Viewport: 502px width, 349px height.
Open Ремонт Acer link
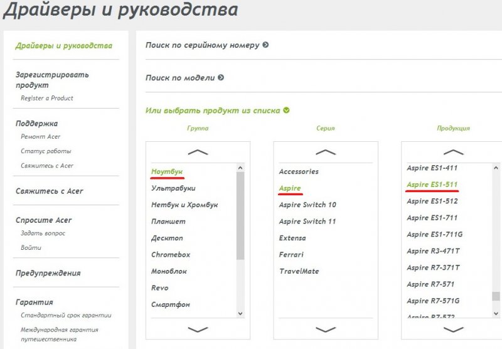click(x=40, y=137)
